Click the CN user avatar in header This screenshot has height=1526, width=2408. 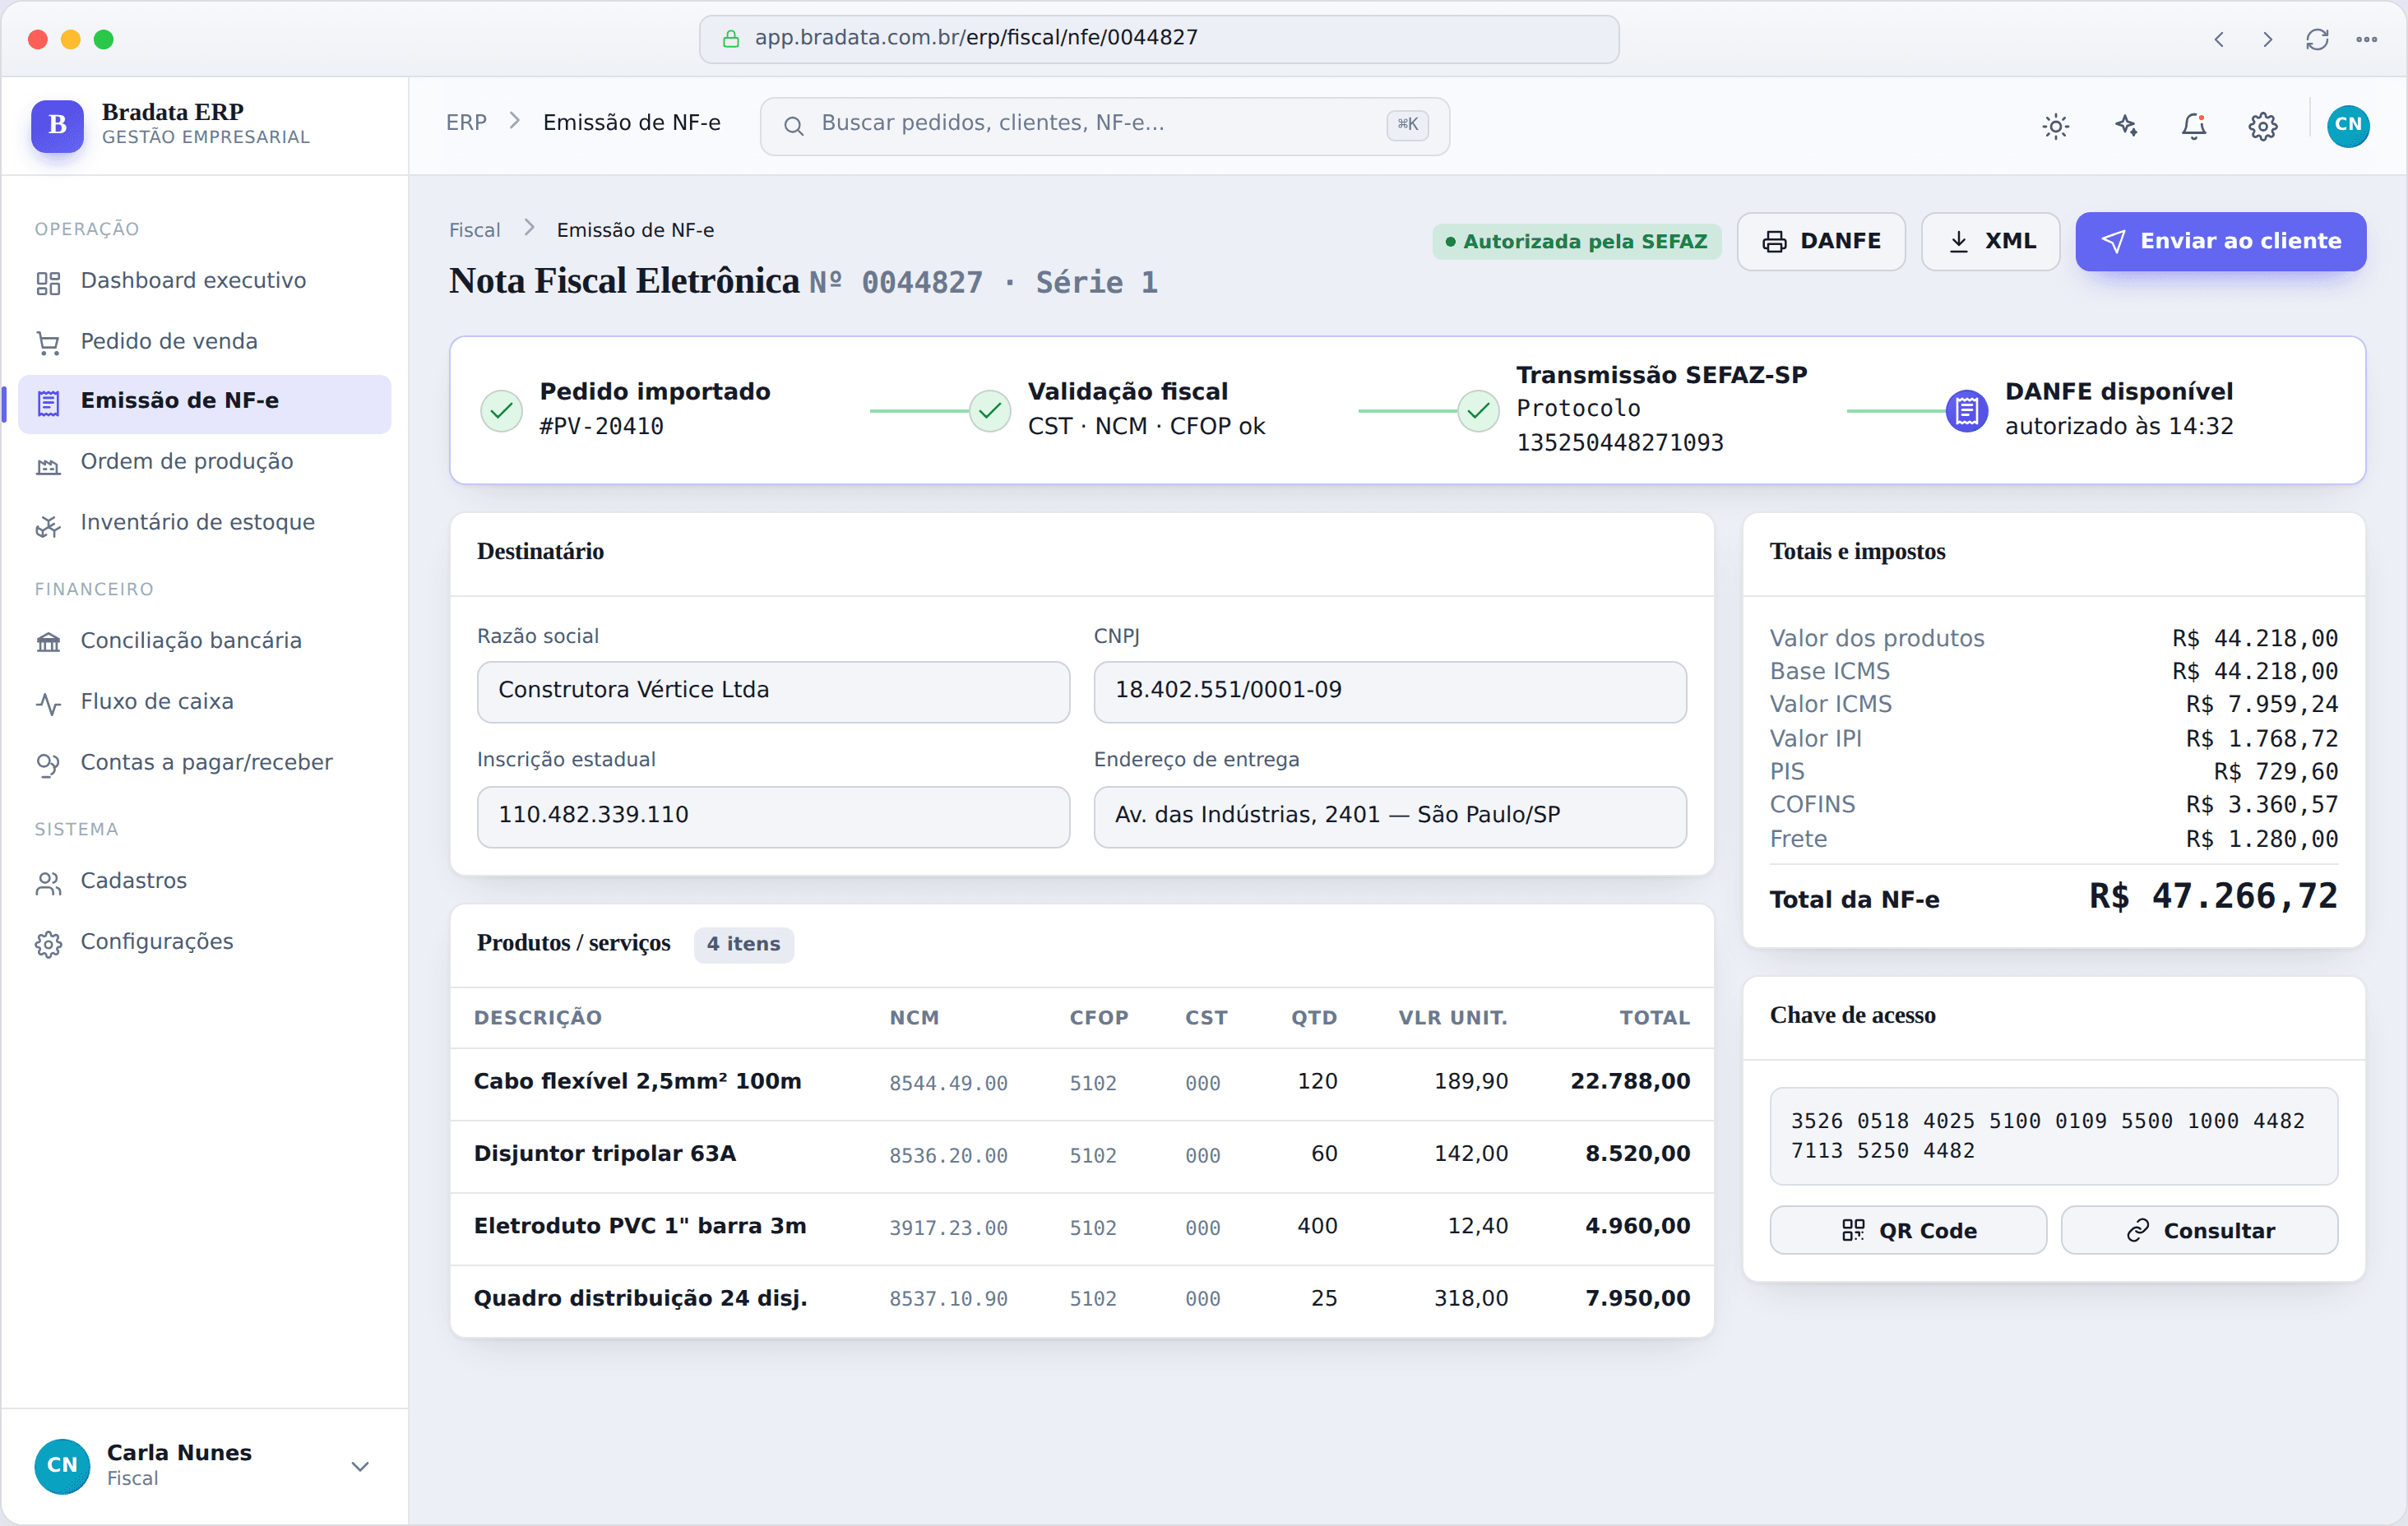click(2348, 126)
